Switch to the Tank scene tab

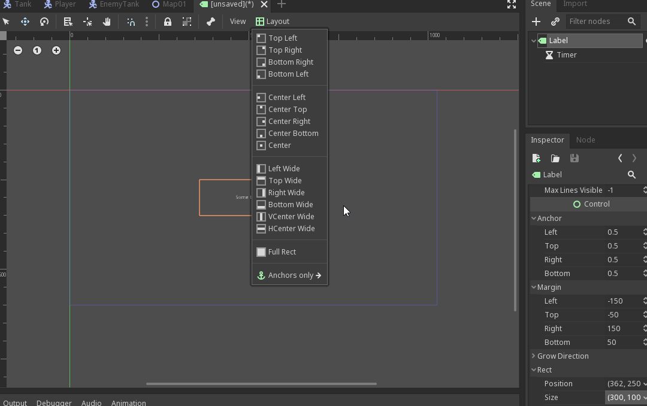17,4
